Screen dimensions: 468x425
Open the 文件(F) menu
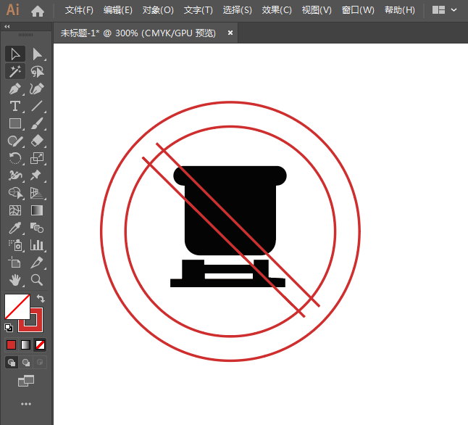coord(79,10)
